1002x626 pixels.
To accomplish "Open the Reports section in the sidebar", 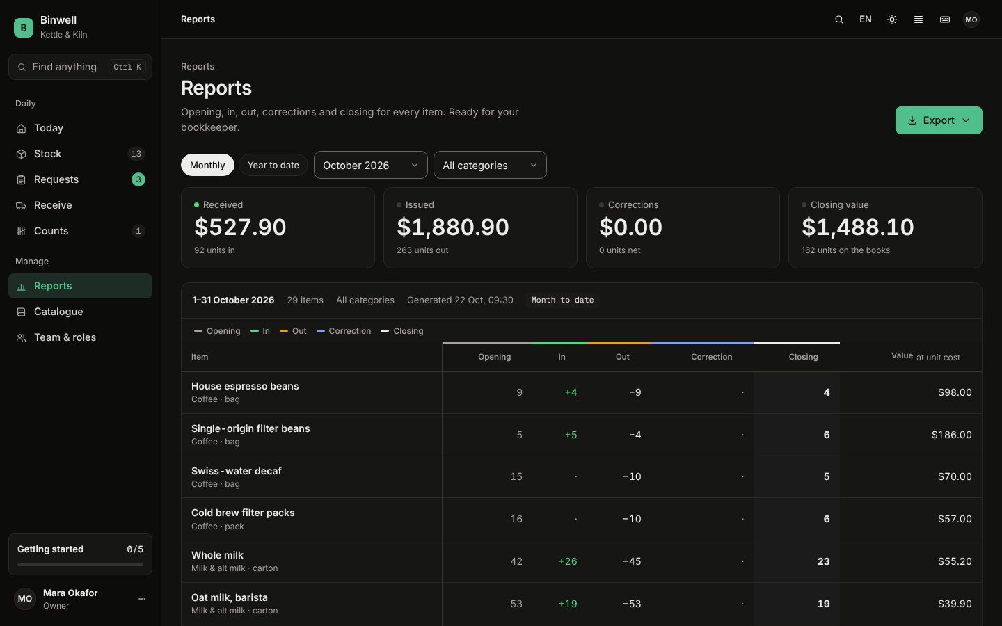I will point(80,286).
